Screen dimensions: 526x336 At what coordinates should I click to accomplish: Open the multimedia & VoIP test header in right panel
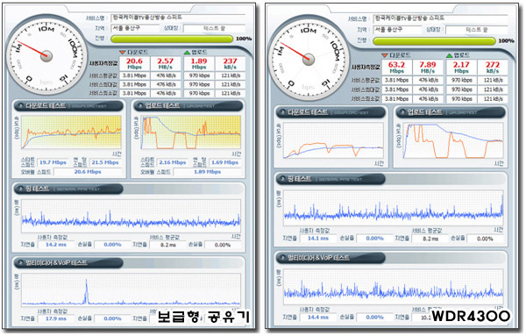[331, 258]
